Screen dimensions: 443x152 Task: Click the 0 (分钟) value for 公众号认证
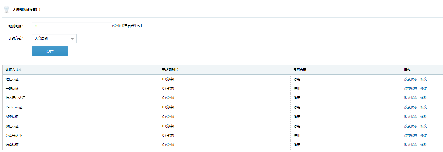pyautogui.click(x=168, y=136)
